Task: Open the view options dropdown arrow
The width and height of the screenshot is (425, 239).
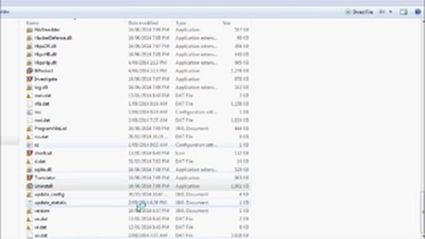Action: 390,12
